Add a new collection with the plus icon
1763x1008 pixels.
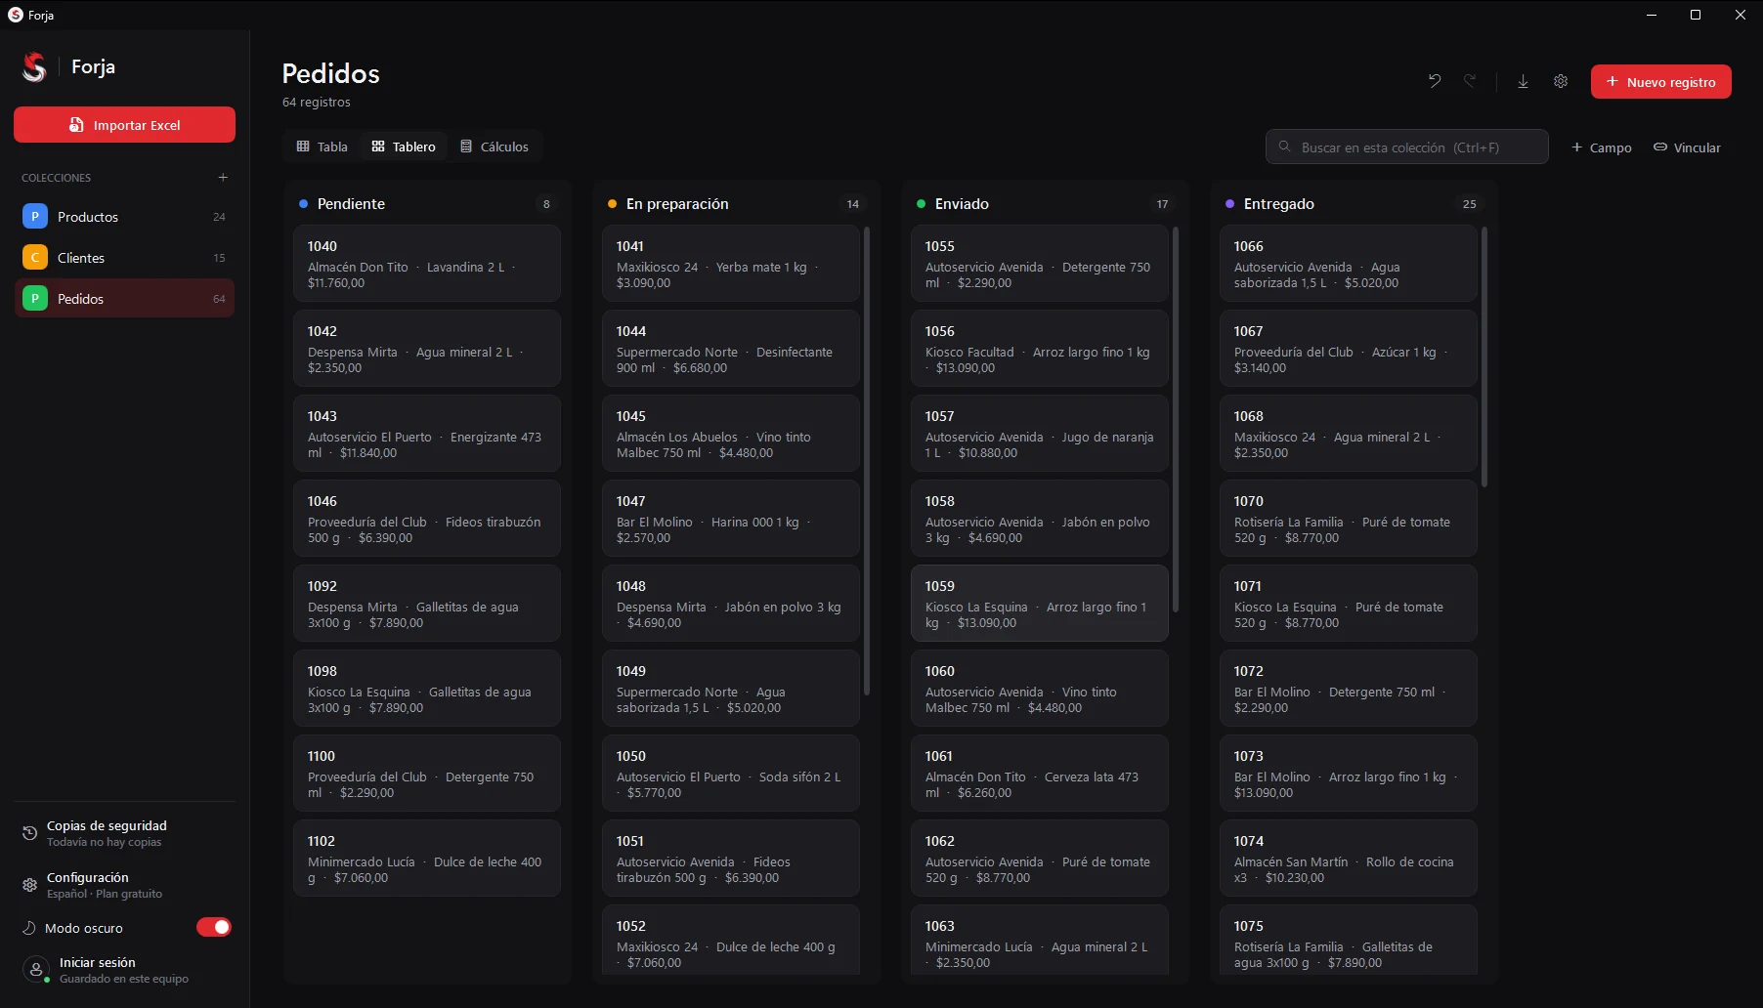coord(223,177)
